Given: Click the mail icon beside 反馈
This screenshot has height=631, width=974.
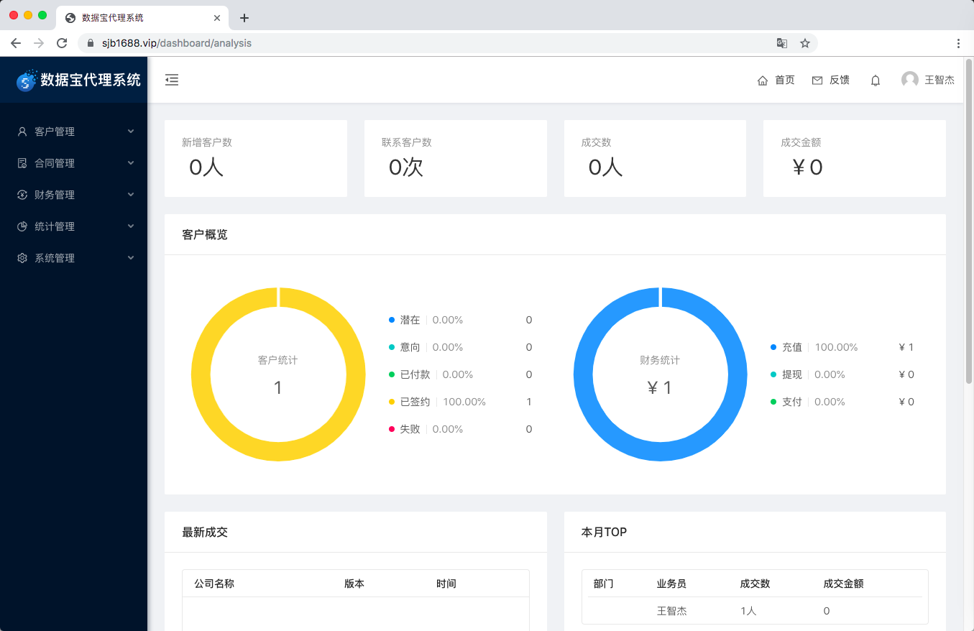Looking at the screenshot, I should [x=817, y=80].
